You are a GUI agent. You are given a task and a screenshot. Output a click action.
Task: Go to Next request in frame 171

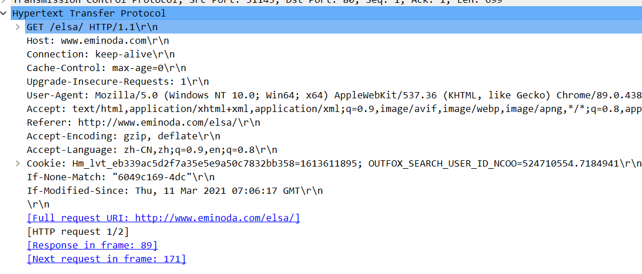pos(107,259)
